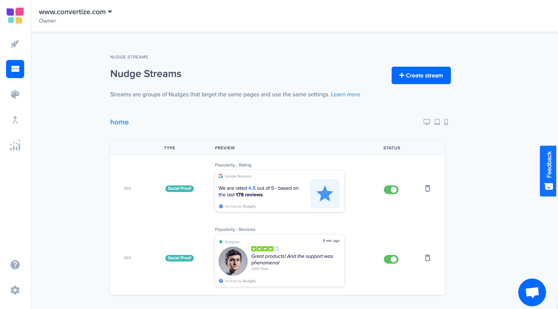Open the palette design icon

coord(15,94)
